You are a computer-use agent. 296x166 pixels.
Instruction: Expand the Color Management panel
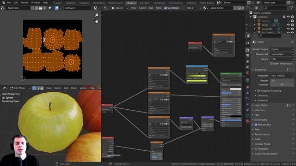265,154
